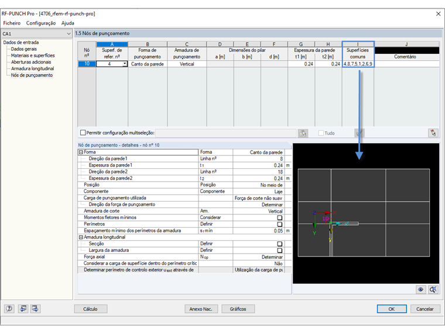The image size is (445, 333).
Task: Click the apply checkmark icon next to Tudo
Action: (x=360, y=133)
